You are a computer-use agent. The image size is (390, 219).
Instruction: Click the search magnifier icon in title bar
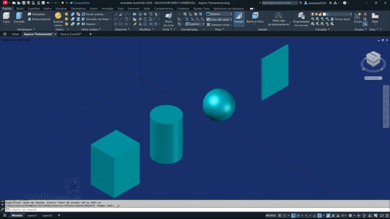click(x=300, y=2)
